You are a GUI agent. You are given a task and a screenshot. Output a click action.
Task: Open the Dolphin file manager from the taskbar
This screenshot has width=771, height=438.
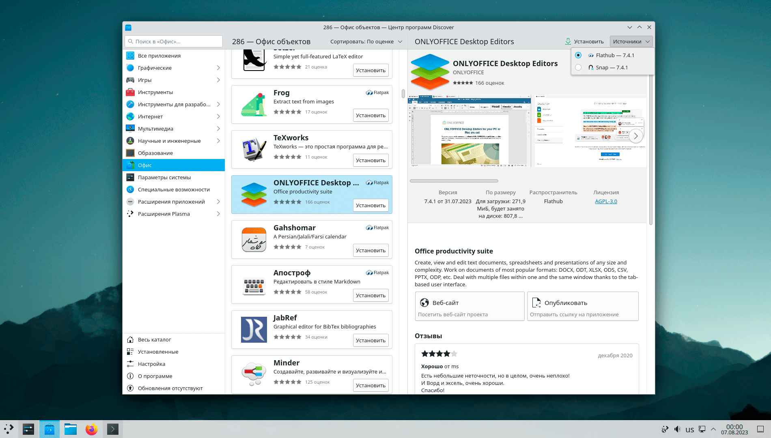71,429
